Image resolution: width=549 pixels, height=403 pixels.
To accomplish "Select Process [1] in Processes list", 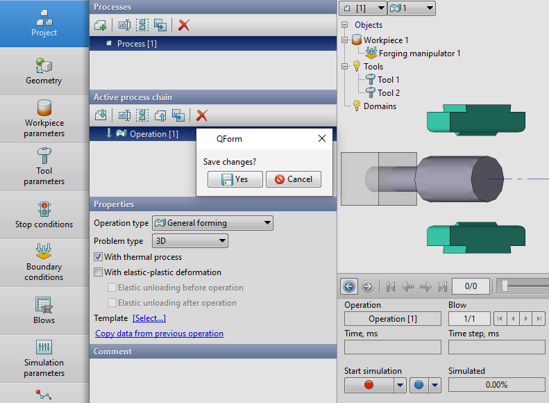I will pyautogui.click(x=137, y=44).
